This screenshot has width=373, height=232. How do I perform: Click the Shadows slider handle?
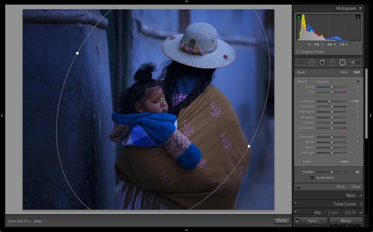331,117
